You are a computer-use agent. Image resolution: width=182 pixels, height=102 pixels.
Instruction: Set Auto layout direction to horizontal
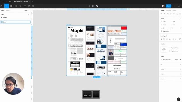(x=164, y=39)
